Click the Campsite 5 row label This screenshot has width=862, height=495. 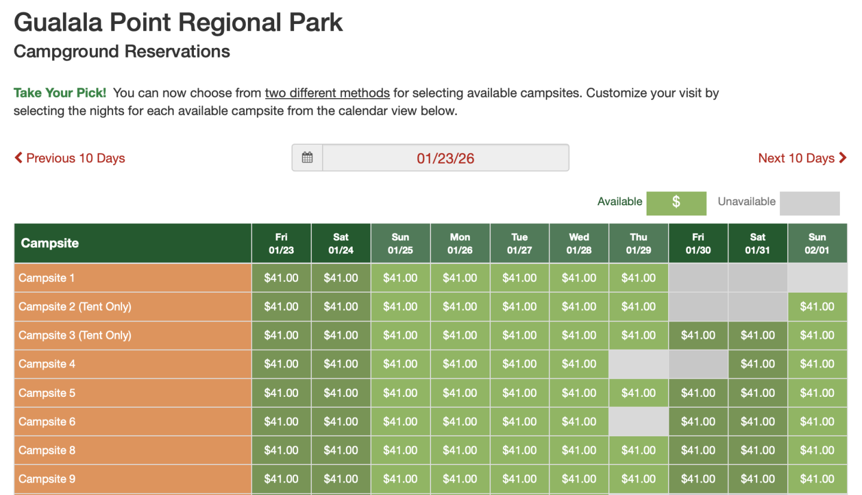point(47,393)
